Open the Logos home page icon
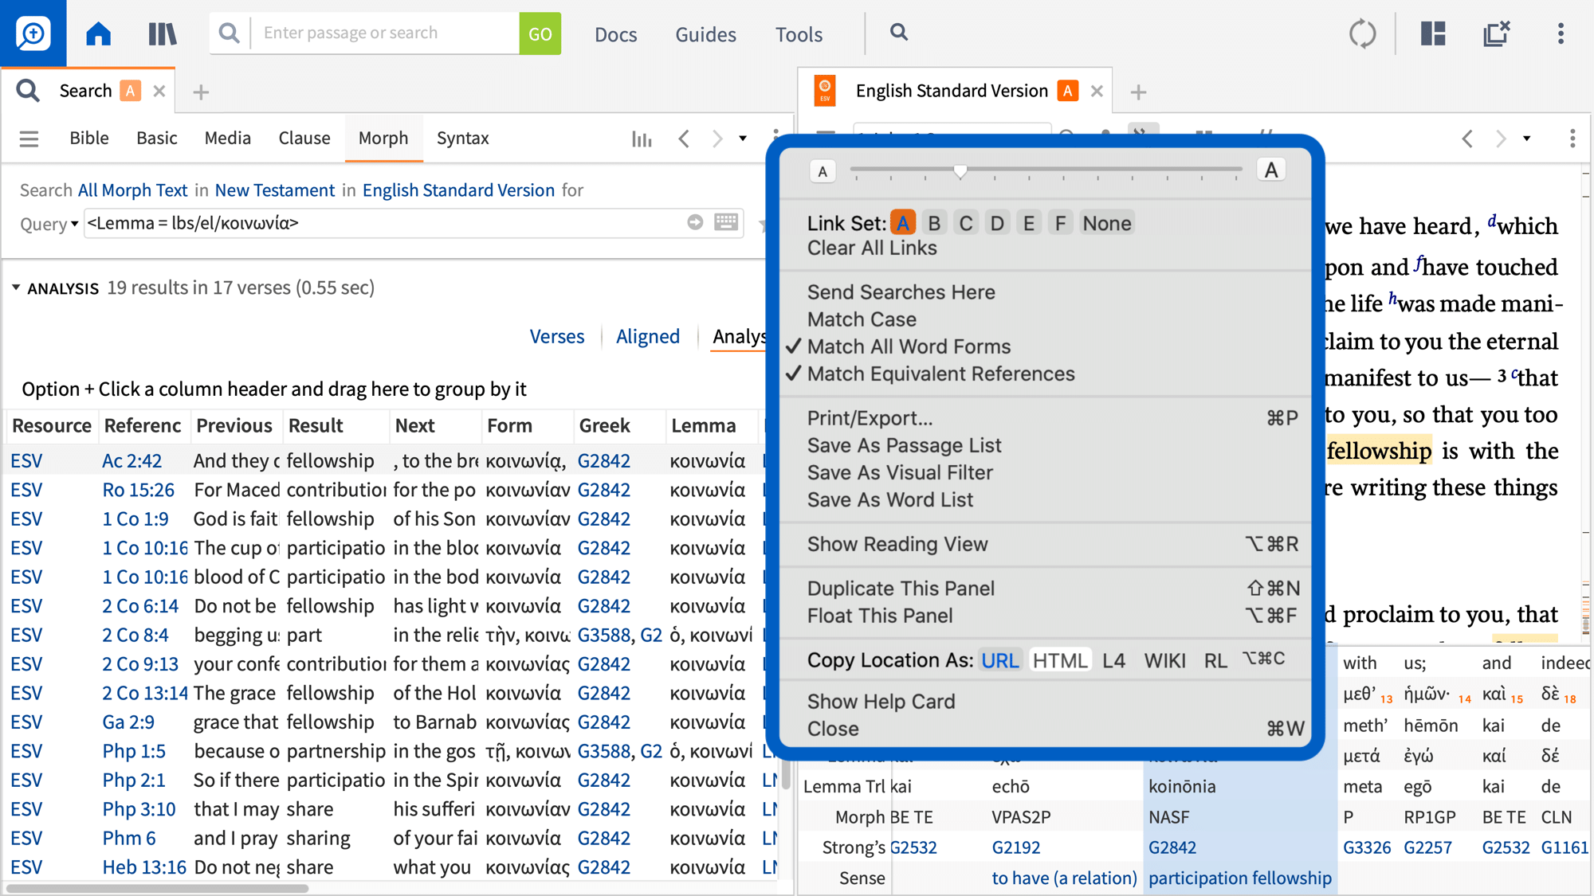This screenshot has height=896, width=1594. (98, 33)
